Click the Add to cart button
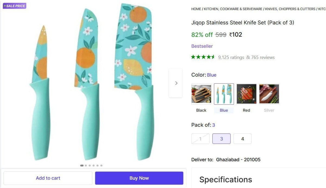Screen dimensions: 326x188 [48, 178]
